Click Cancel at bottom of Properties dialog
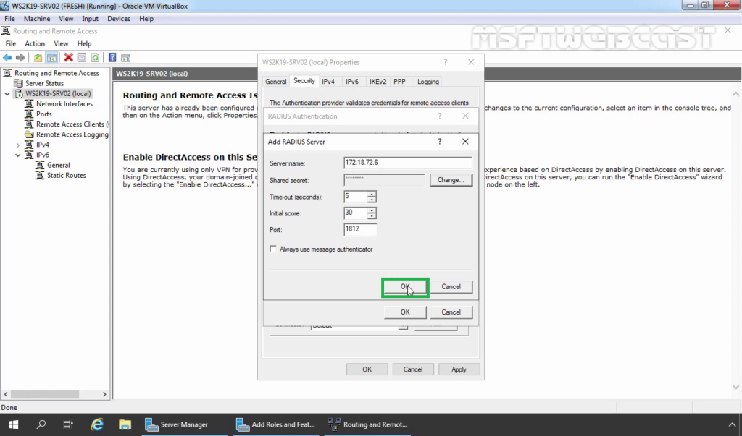 point(412,369)
